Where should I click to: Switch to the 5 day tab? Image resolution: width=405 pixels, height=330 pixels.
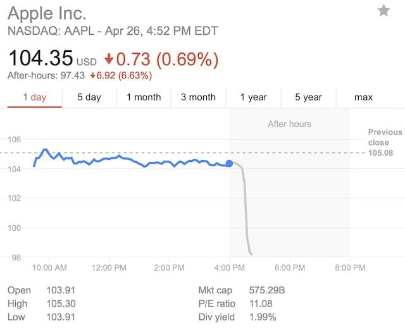pos(89,97)
